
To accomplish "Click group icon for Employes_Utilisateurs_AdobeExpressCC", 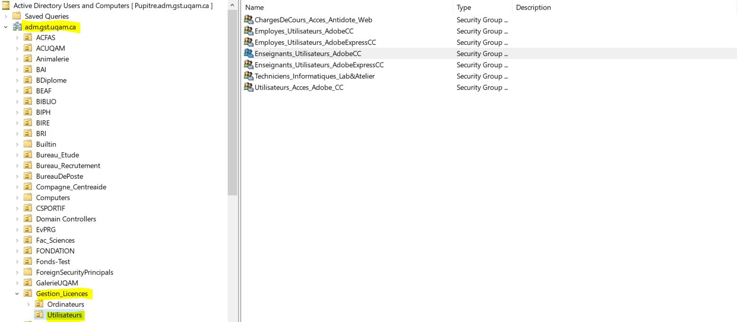I will pyautogui.click(x=249, y=42).
